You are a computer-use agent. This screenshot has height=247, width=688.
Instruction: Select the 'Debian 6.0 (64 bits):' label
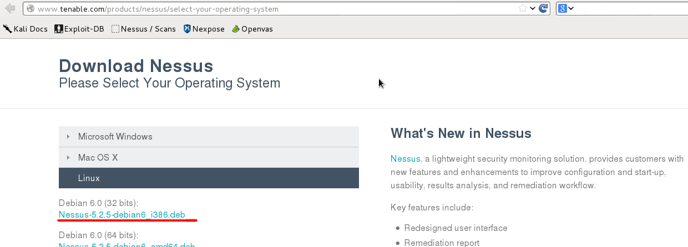point(99,234)
